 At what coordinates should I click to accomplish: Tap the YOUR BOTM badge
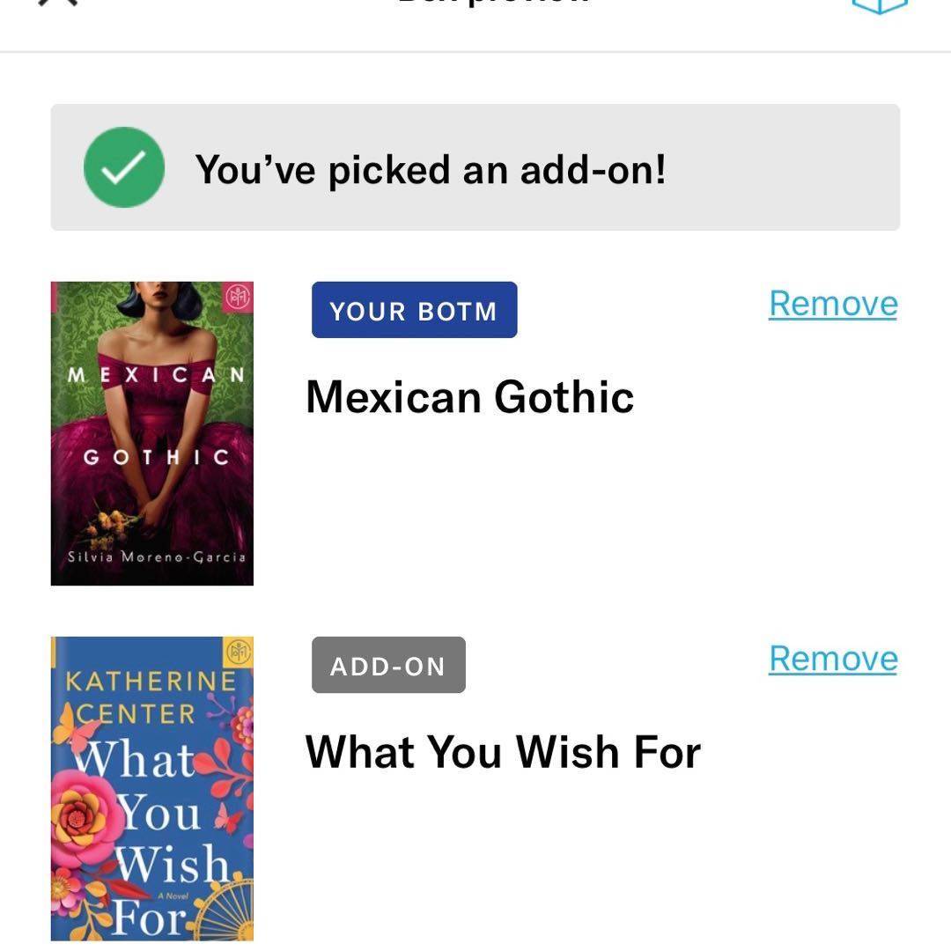click(414, 310)
